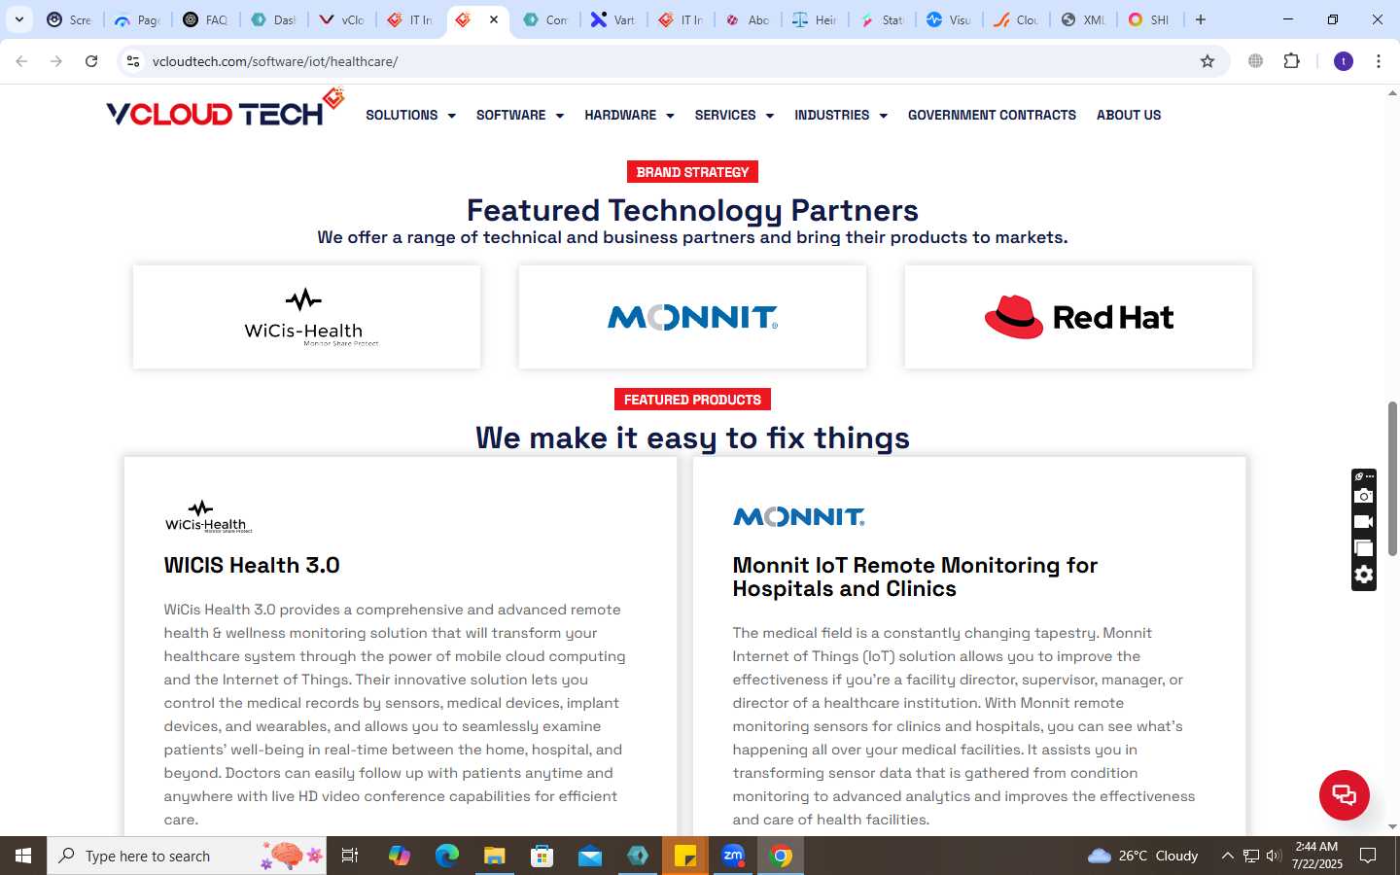Open the notification center icon
This screenshot has height=875, width=1400.
pos(1368,856)
